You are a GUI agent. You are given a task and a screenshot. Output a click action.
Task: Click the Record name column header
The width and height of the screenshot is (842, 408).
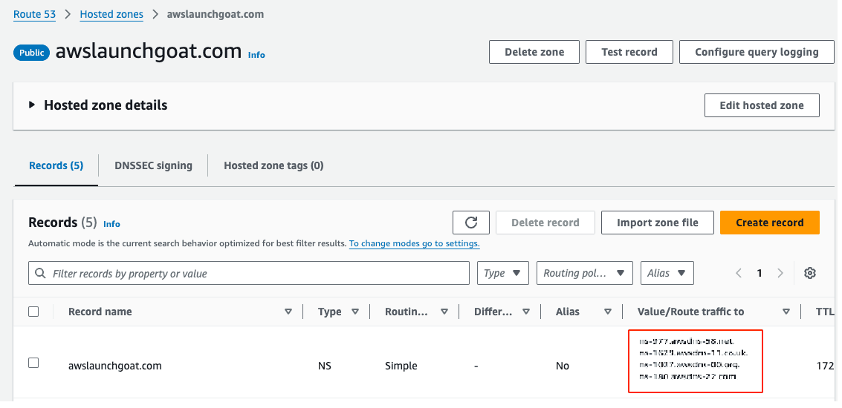pos(100,312)
